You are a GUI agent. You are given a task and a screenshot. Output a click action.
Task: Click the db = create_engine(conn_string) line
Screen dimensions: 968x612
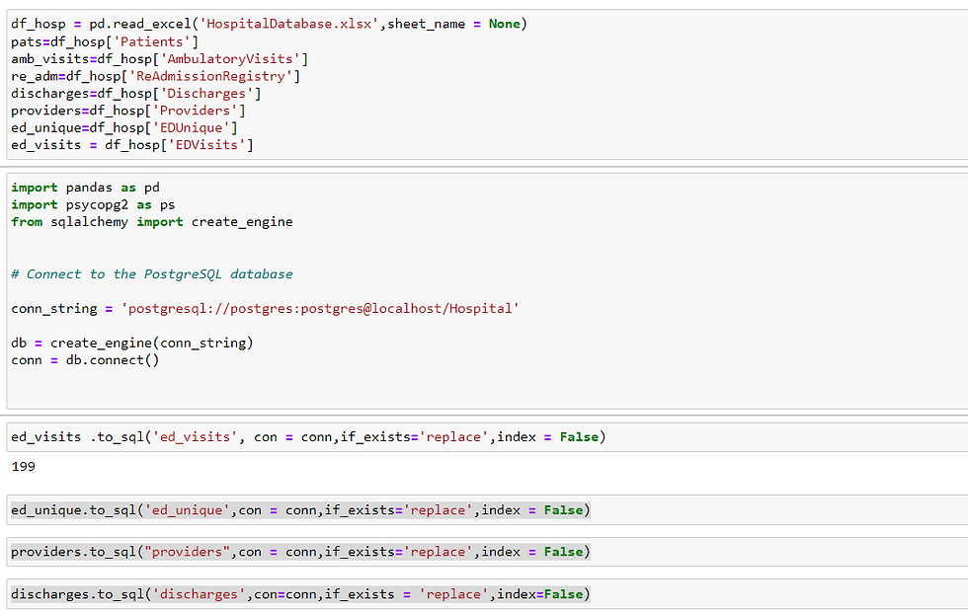tap(131, 344)
